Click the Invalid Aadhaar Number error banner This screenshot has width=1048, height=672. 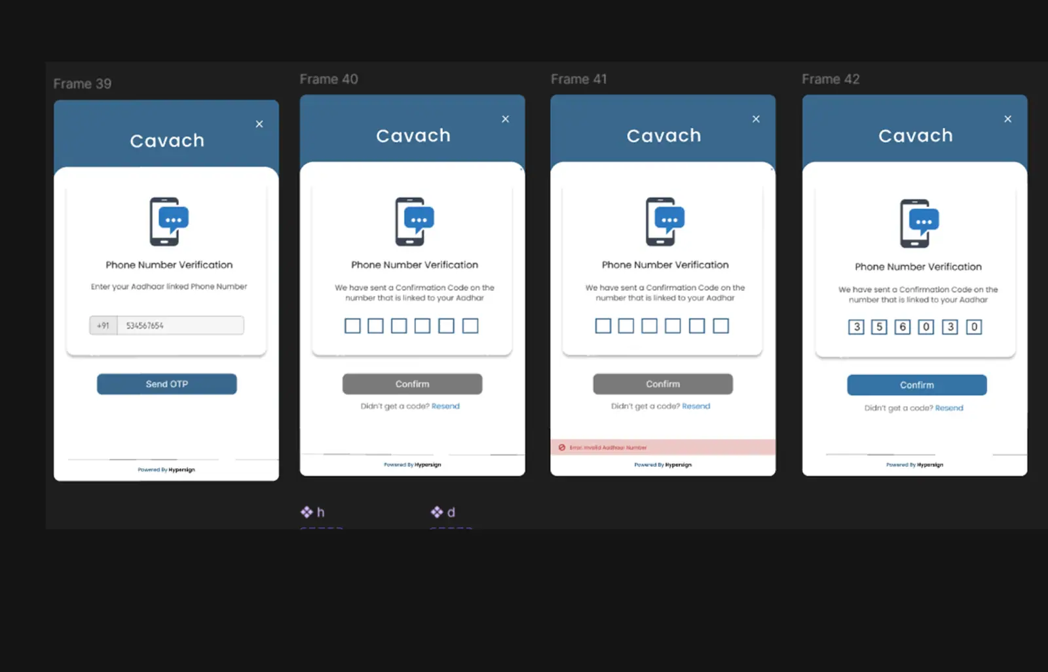(663, 447)
